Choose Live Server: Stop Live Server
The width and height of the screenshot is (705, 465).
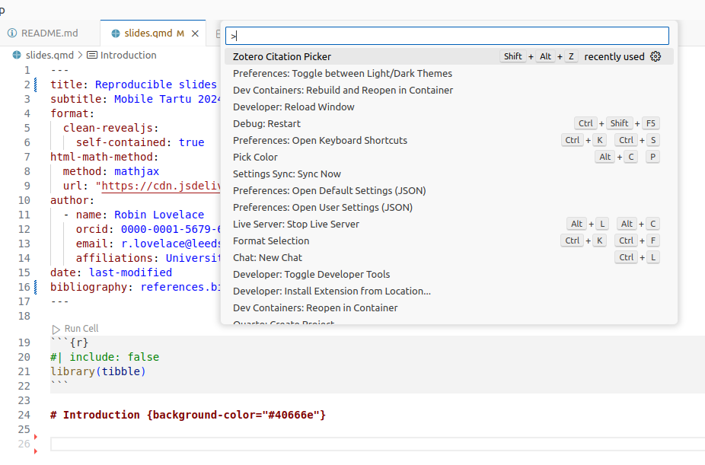coord(295,224)
